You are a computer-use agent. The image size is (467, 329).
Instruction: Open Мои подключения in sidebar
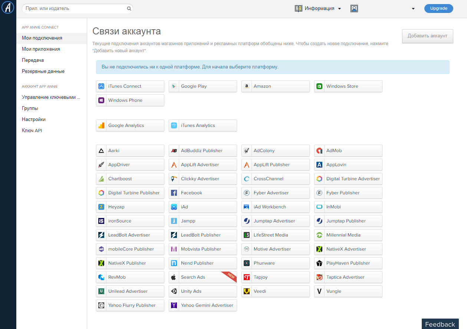[x=52, y=38]
